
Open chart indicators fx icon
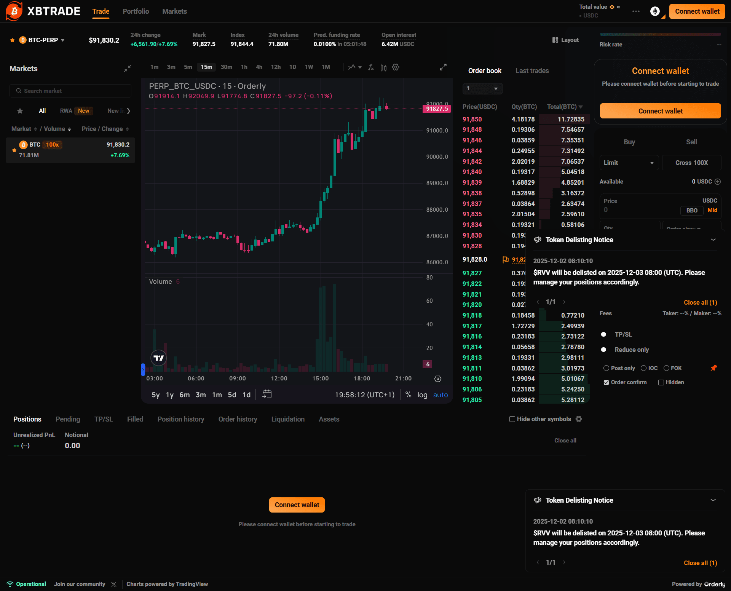click(x=371, y=67)
